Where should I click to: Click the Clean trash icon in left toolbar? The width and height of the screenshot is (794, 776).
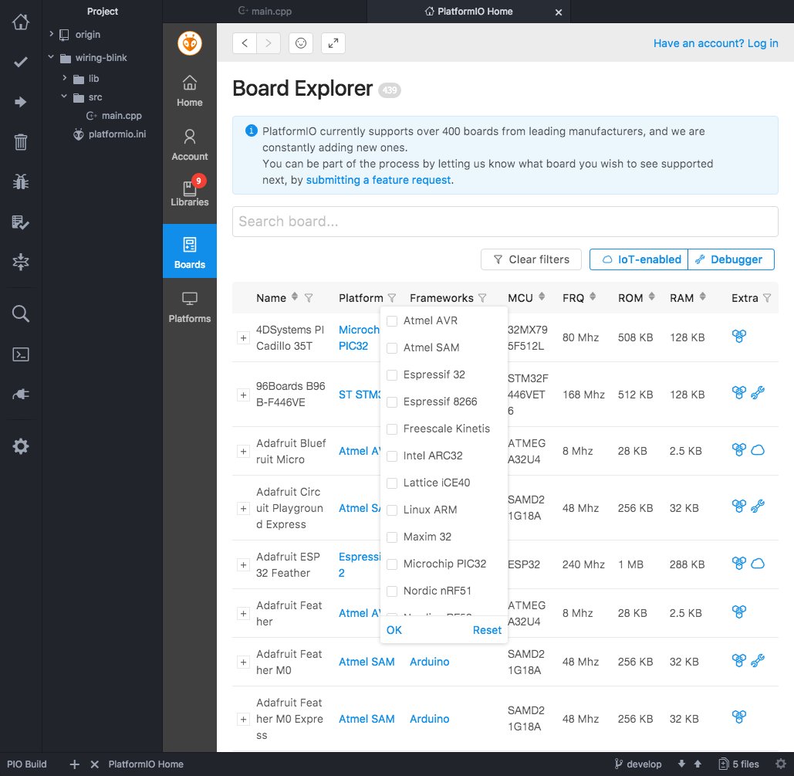pyautogui.click(x=21, y=142)
